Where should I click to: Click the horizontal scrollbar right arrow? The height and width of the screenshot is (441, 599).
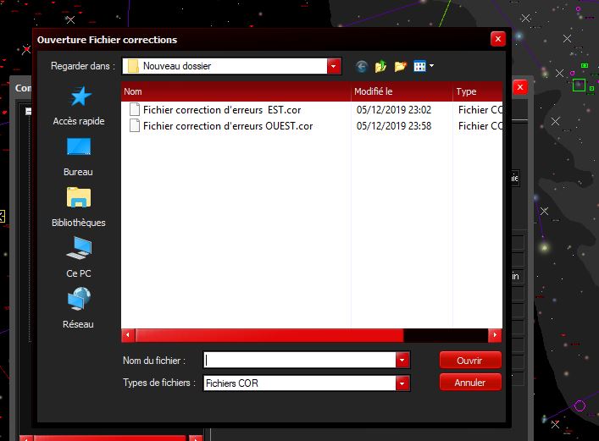click(496, 335)
